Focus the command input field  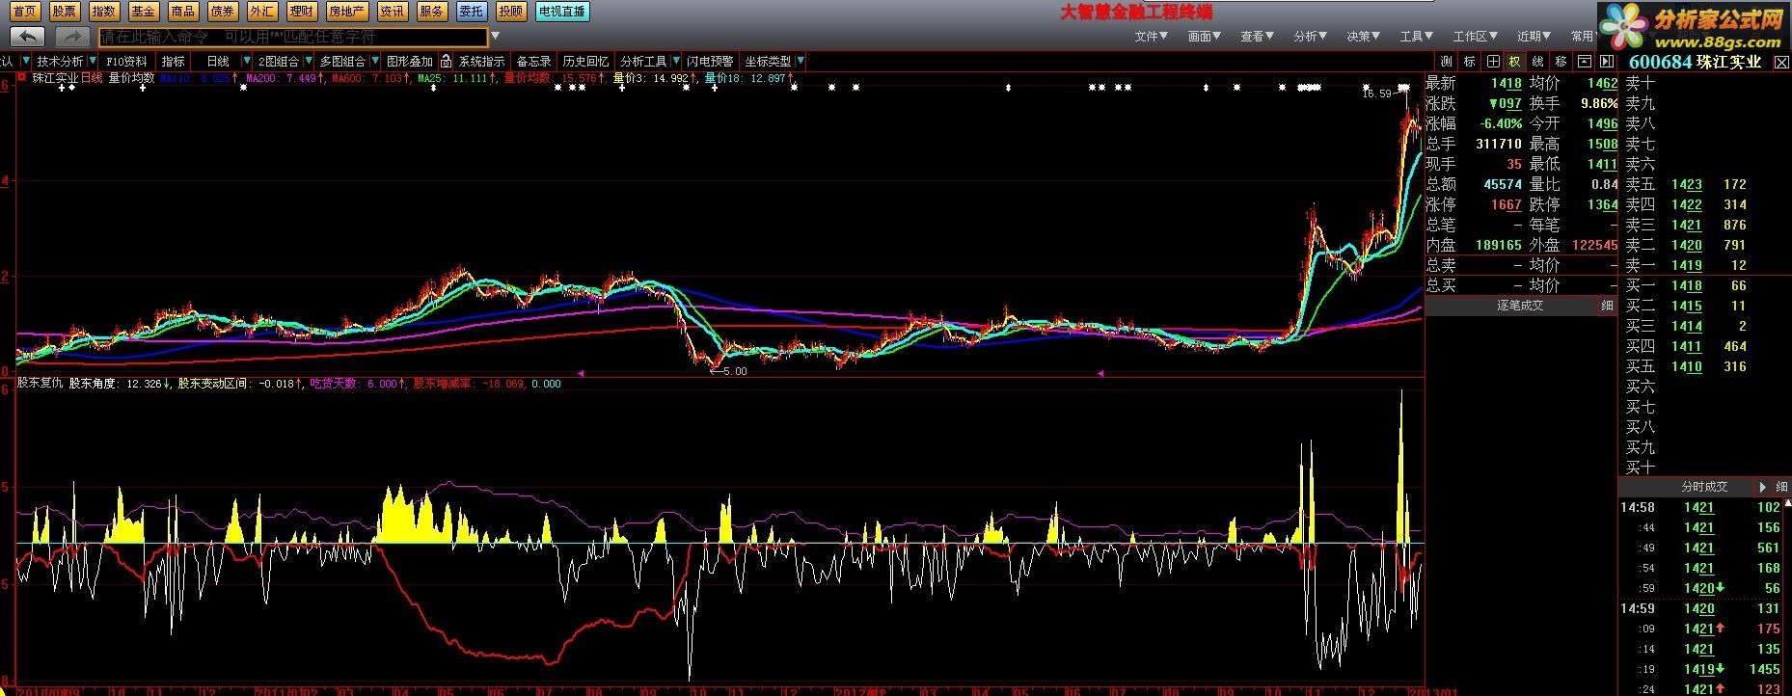tap(293, 38)
